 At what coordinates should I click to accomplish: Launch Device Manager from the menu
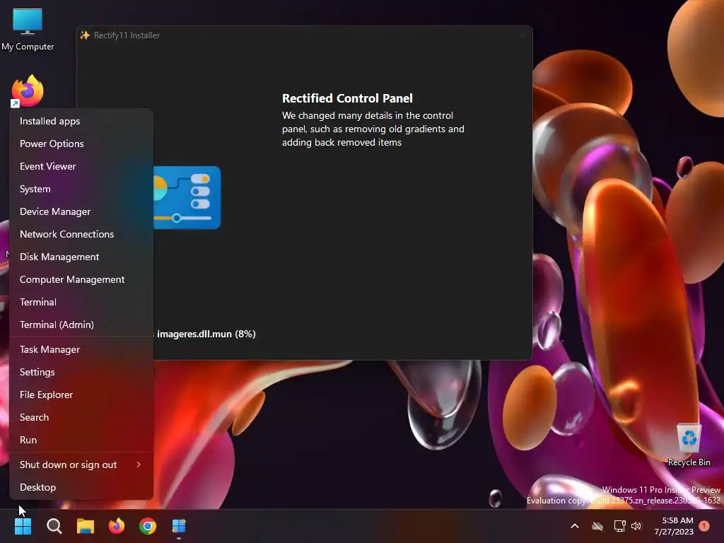(81, 211)
